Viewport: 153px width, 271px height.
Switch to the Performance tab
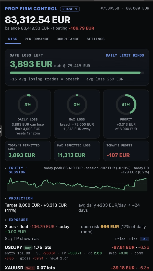pyautogui.click(x=37, y=39)
